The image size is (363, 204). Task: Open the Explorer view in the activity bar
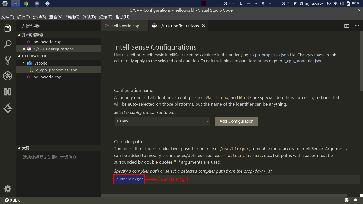point(8,28)
